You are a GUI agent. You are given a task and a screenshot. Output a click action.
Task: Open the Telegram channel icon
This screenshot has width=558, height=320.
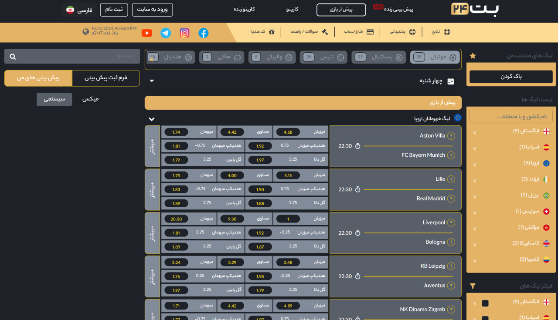pos(166,33)
